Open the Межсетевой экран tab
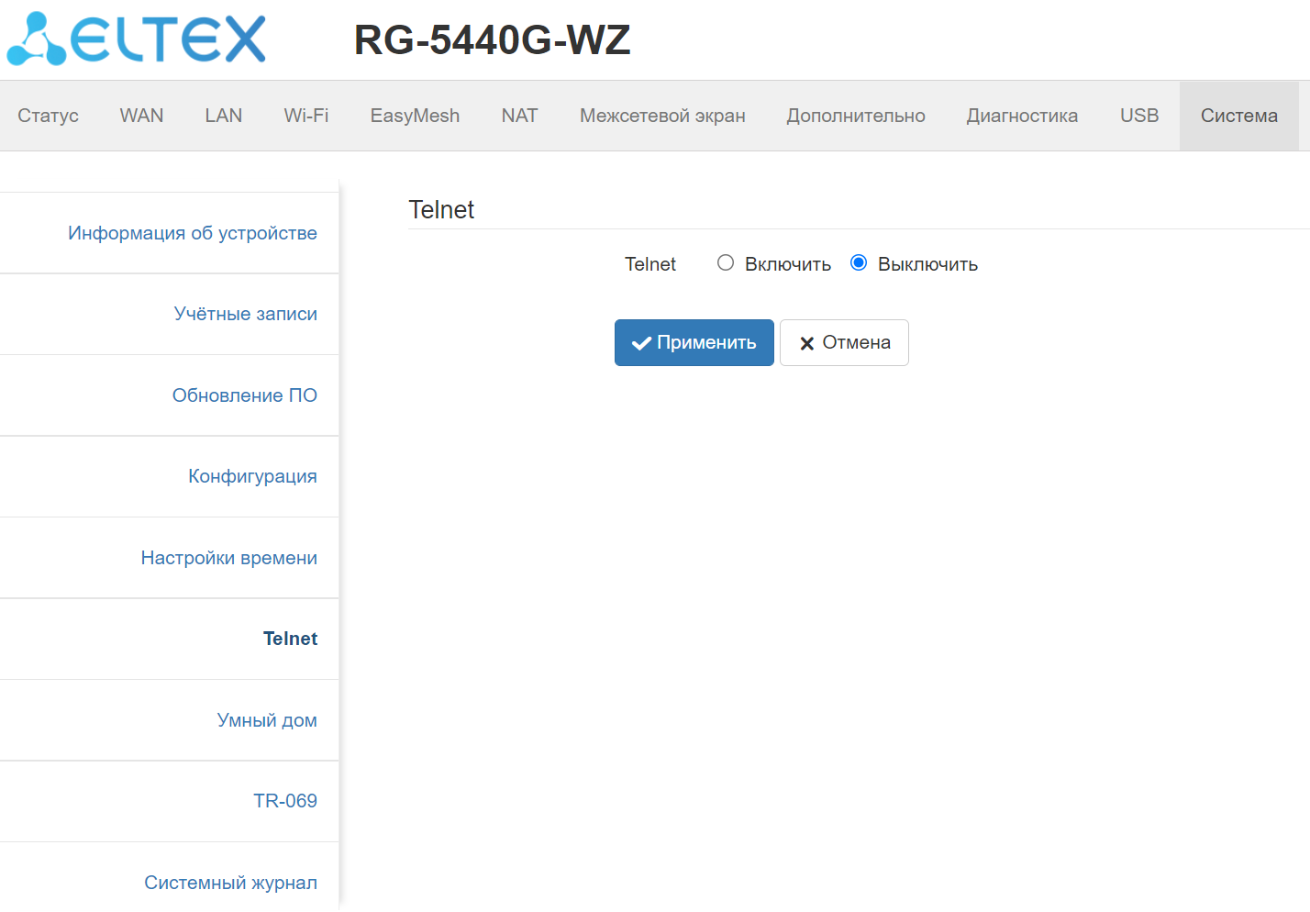This screenshot has height=912, width=1310. pos(662,116)
